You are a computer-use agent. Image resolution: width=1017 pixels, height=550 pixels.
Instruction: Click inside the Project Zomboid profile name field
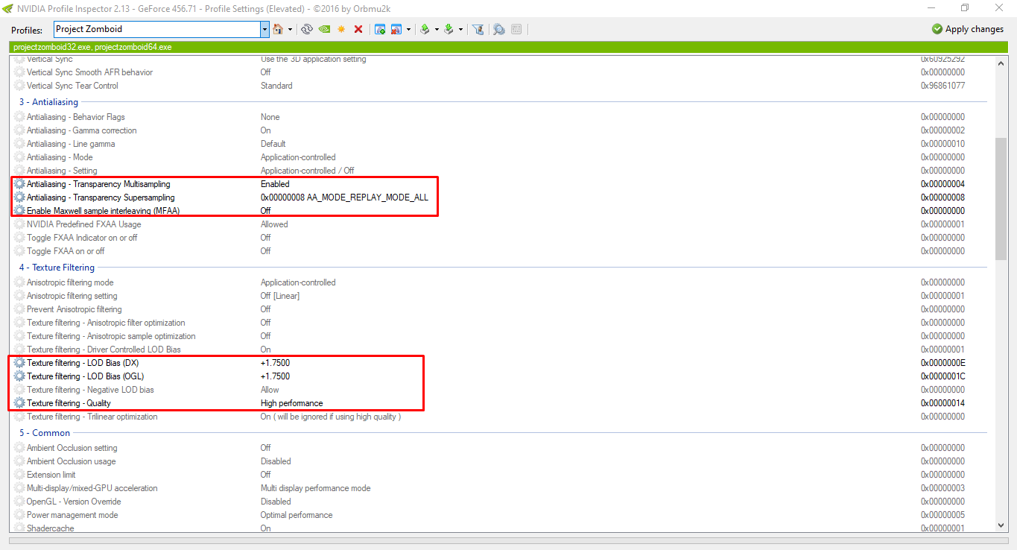point(156,29)
